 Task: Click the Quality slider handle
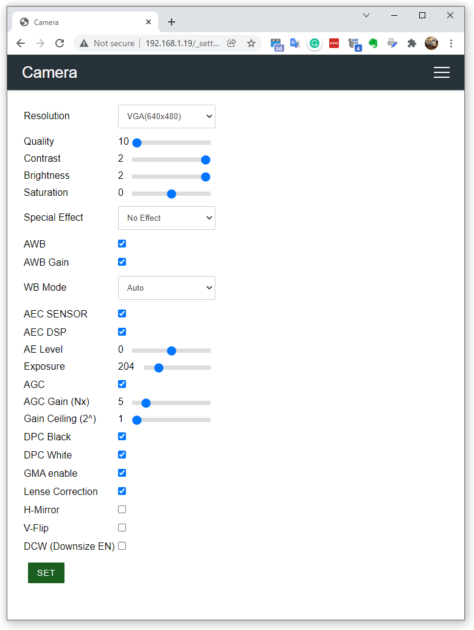tap(136, 142)
